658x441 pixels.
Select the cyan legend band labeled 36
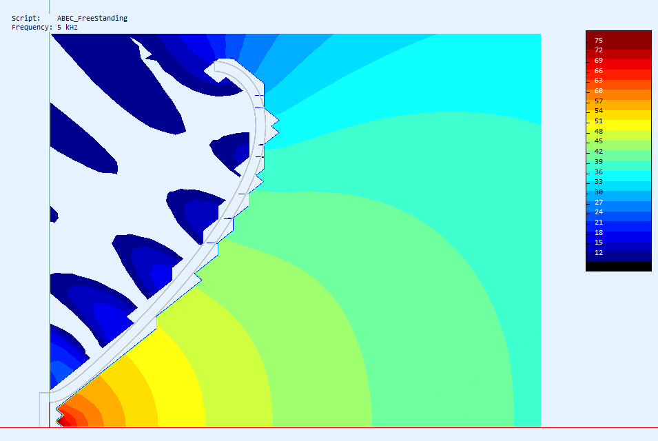point(619,176)
